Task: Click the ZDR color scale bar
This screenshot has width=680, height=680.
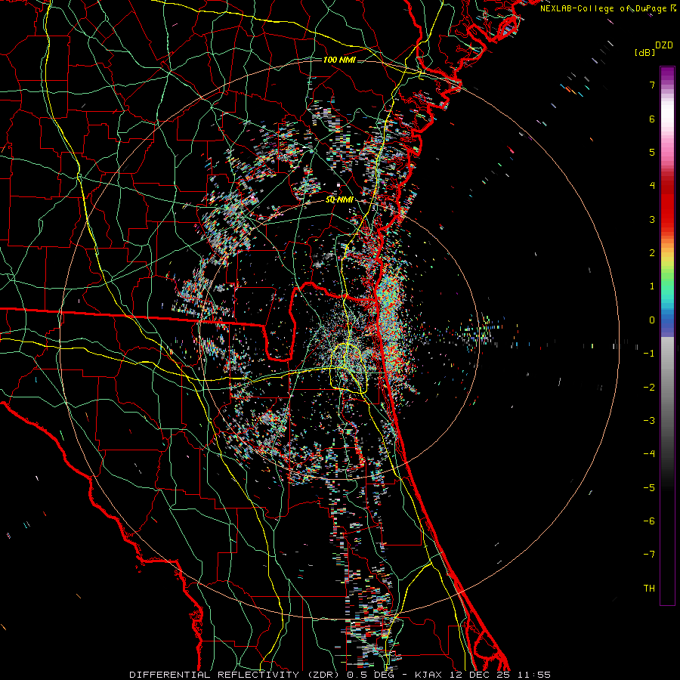Action: click(x=667, y=335)
